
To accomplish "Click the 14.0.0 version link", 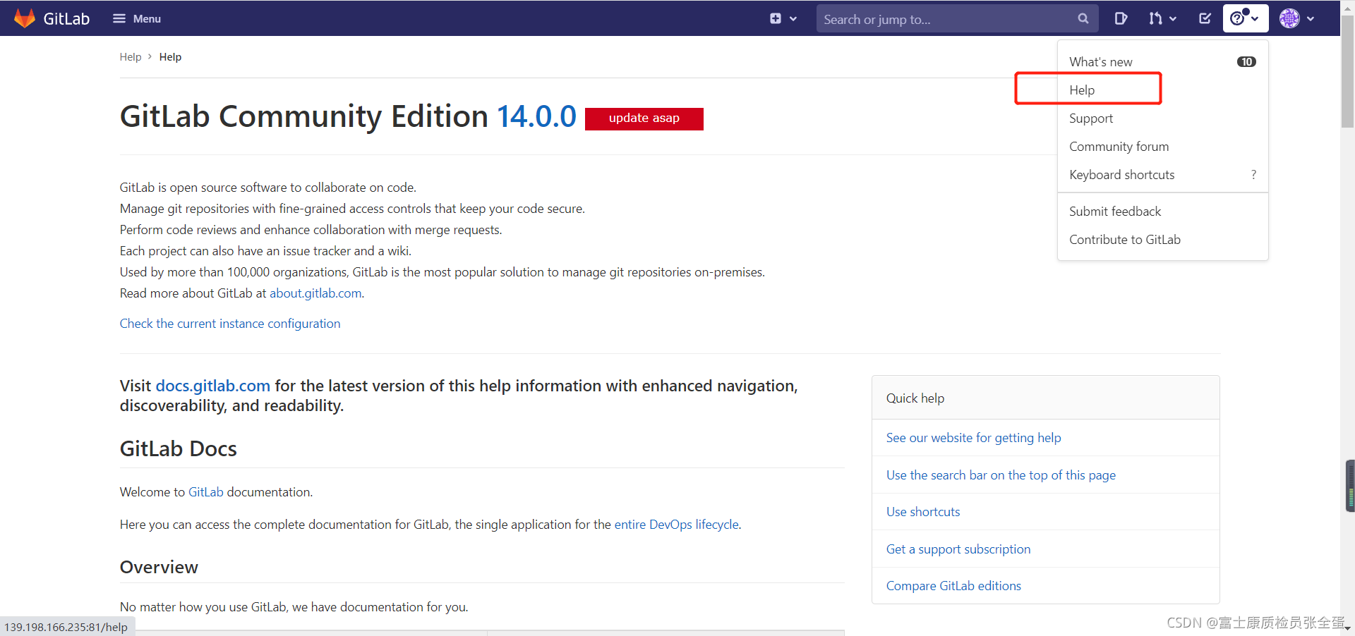I will tap(536, 116).
